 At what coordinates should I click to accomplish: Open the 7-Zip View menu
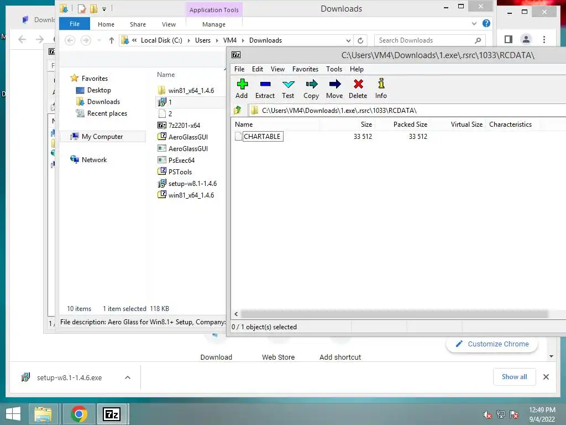(x=277, y=69)
